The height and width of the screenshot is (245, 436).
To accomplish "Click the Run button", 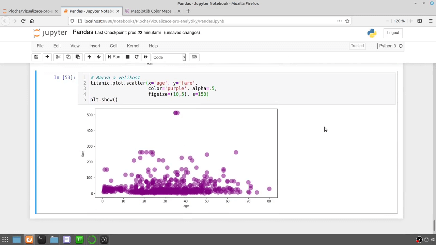I will [114, 57].
